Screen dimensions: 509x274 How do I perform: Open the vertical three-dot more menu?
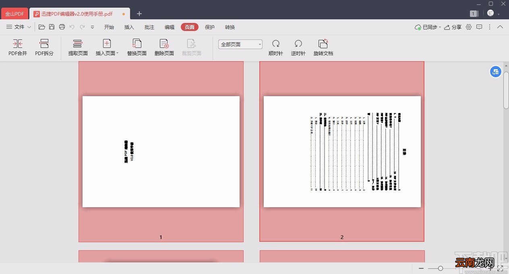pos(490,27)
